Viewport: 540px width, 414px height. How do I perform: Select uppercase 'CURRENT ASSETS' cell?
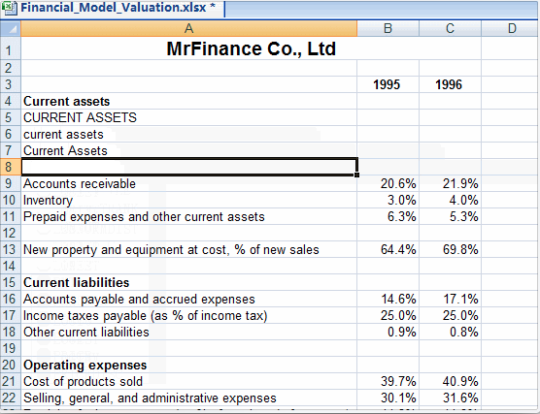point(189,117)
